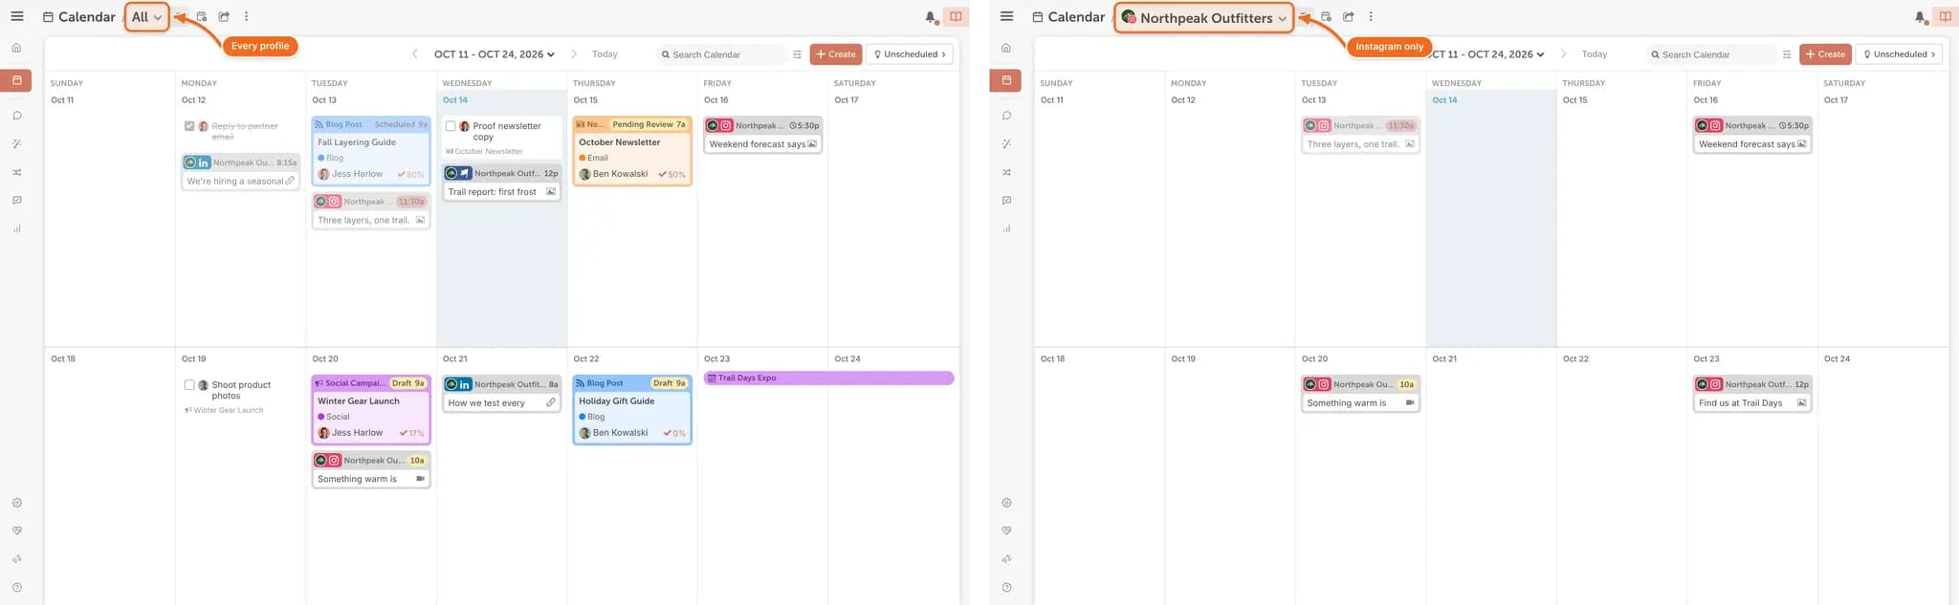Viewport: 1959px width, 605px height.
Task: Click the shuffle arrows icon in the left calendar's sidebar
Action: [x=16, y=173]
